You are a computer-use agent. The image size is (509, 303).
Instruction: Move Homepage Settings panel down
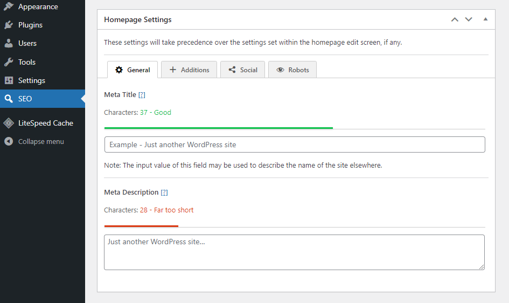469,19
